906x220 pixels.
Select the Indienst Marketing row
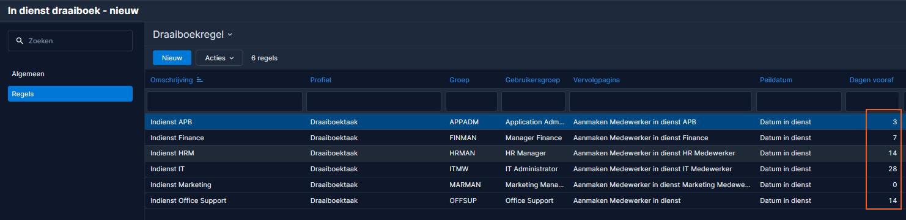(x=525, y=185)
